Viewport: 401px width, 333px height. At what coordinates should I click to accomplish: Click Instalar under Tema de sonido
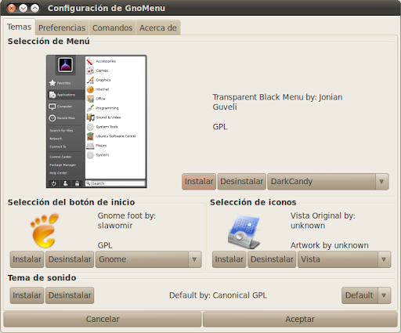click(27, 295)
